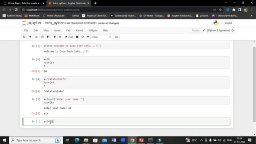
Task: Click the kernel idle circle indicator
Action: pyautogui.click(x=233, y=30)
